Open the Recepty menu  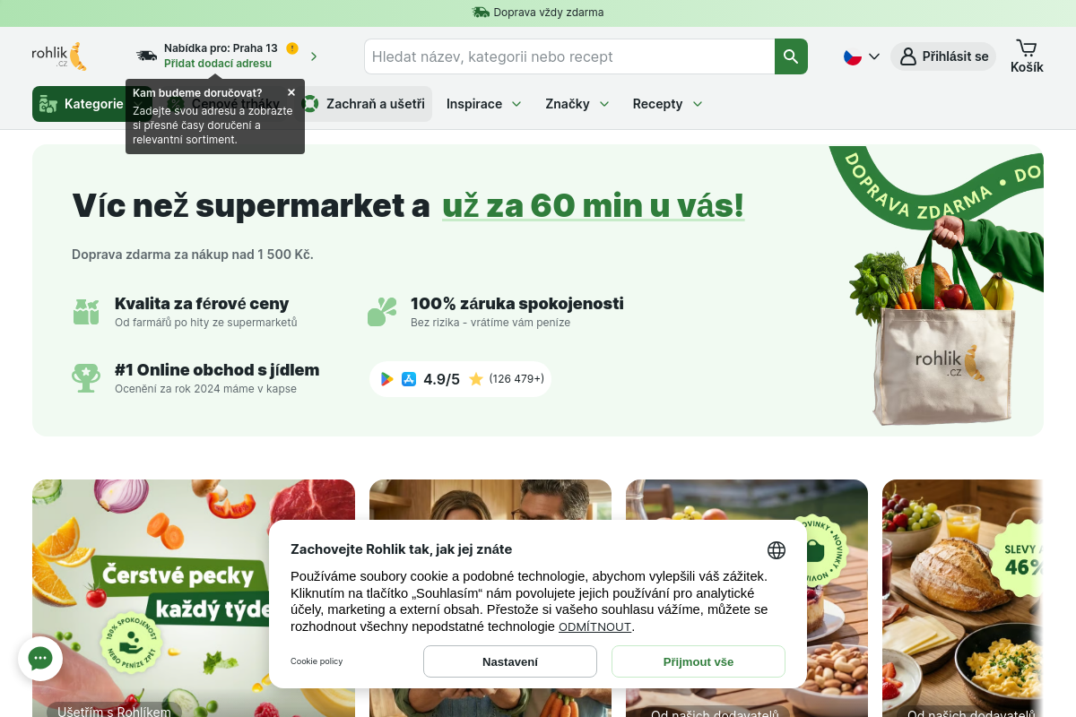tap(668, 104)
